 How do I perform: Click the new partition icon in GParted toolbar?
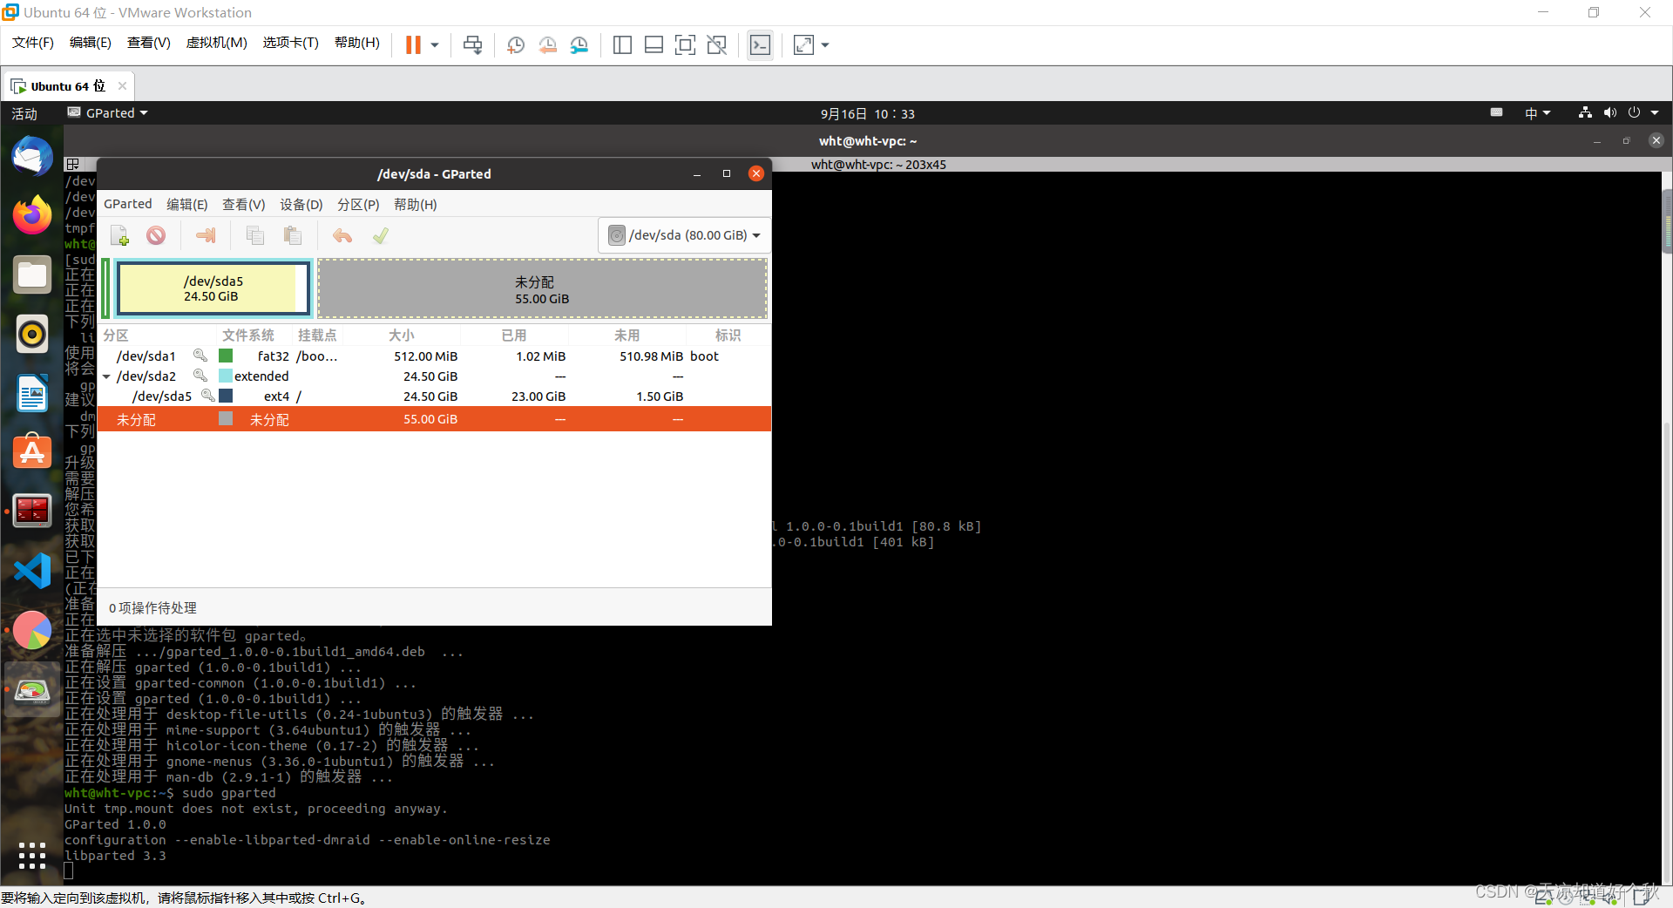120,235
